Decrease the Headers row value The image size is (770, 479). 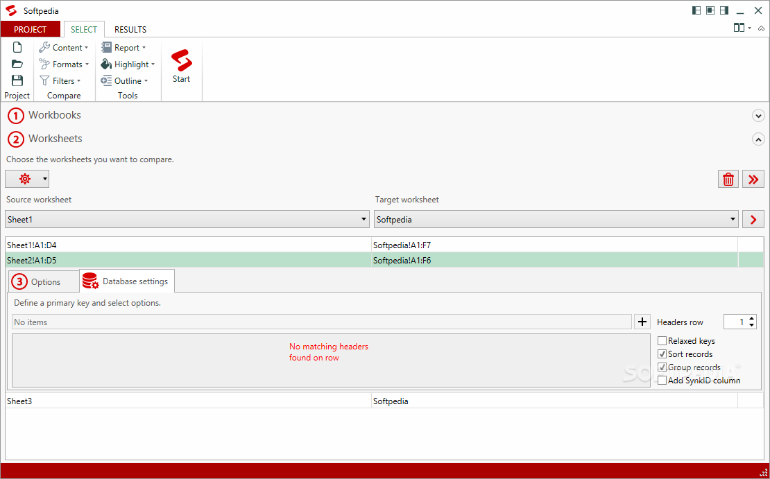tap(751, 325)
